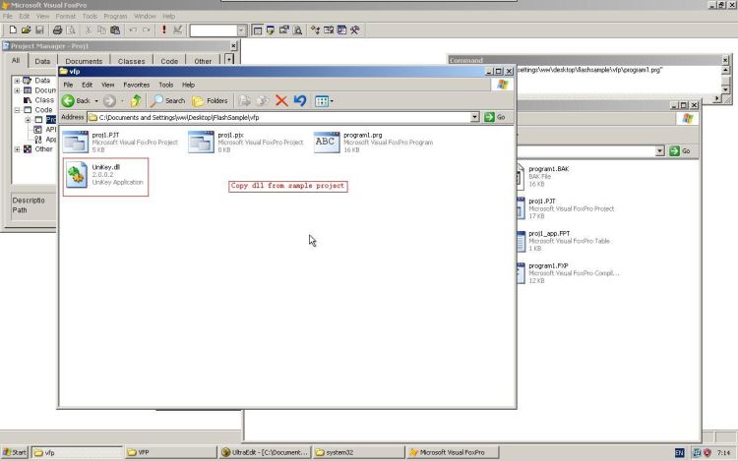Open the FoxPro Program menu
The height and width of the screenshot is (461, 738).
point(115,16)
